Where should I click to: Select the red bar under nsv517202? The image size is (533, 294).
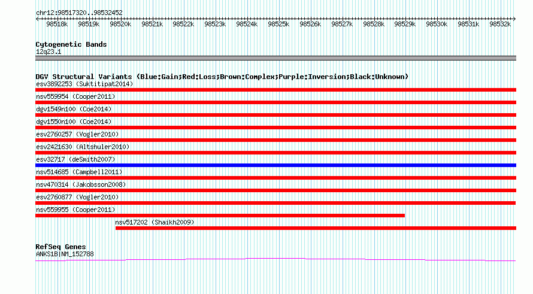316,228
